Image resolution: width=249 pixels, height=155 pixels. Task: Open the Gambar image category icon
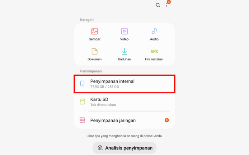point(95,31)
